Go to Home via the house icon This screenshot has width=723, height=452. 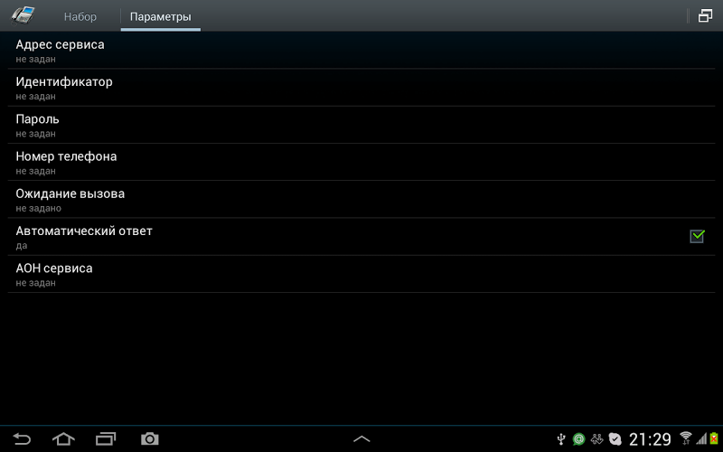pos(63,438)
